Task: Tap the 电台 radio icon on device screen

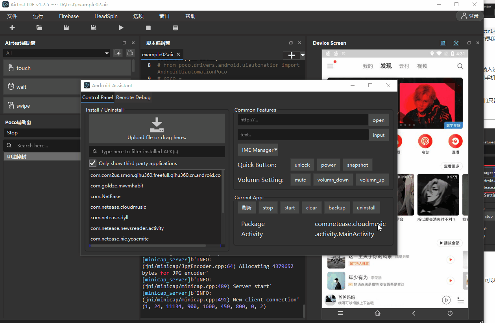Action: [x=425, y=141]
